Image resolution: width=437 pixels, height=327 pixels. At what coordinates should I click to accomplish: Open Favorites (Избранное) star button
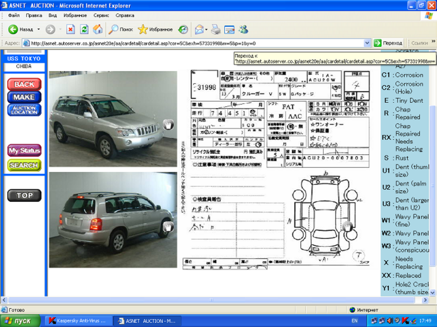155,29
